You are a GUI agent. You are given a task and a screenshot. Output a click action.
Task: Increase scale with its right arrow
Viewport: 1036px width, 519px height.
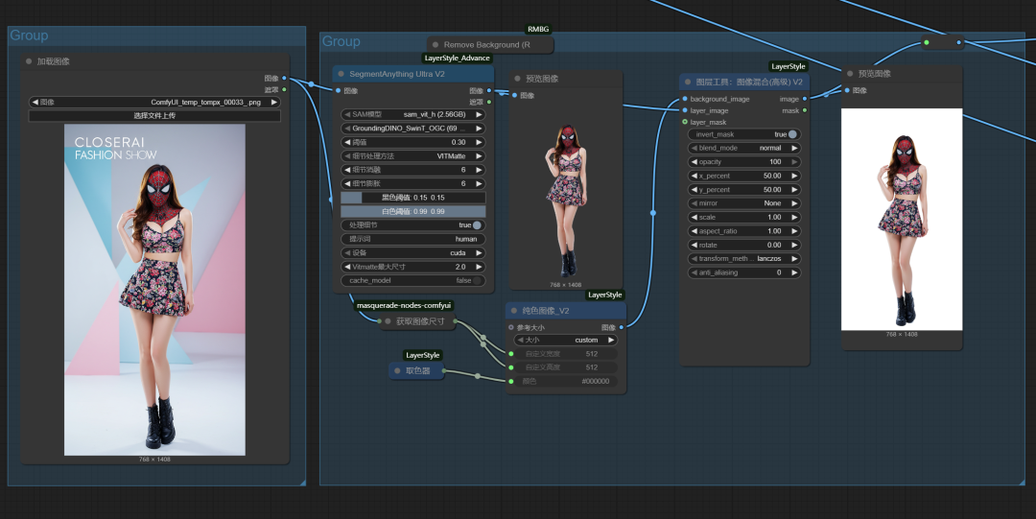795,217
